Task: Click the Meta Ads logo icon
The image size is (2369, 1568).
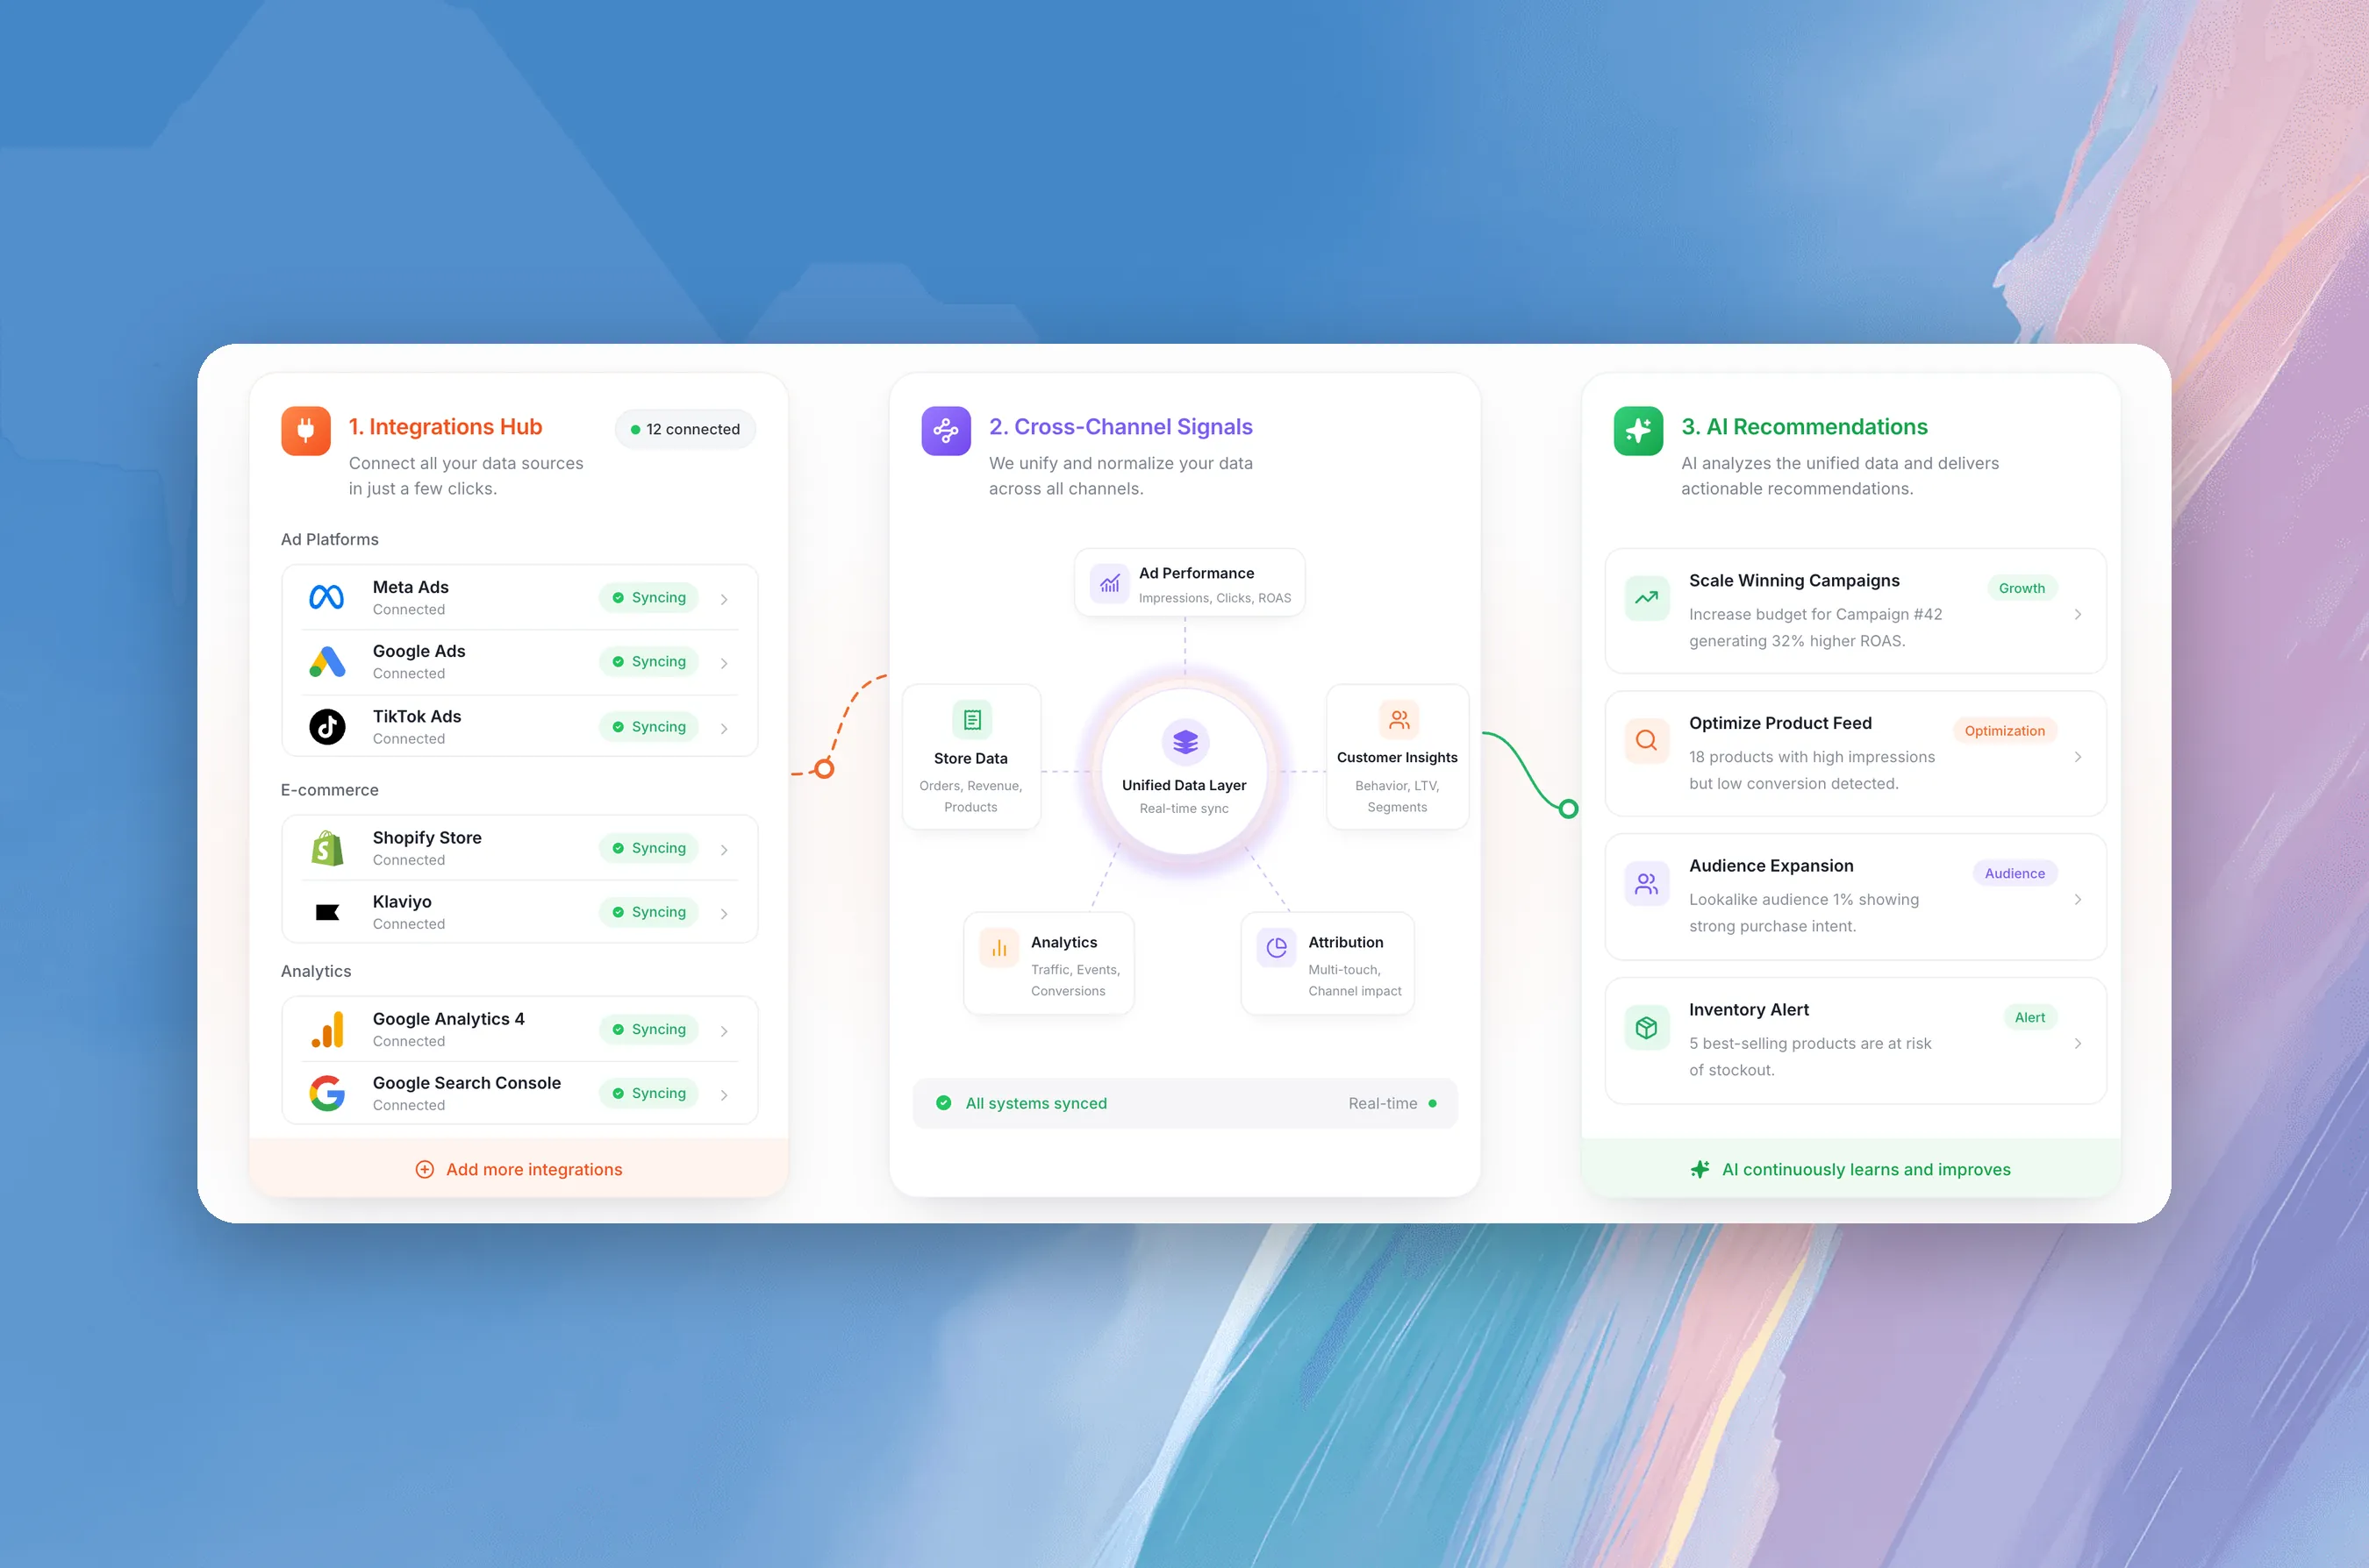Action: coord(327,597)
